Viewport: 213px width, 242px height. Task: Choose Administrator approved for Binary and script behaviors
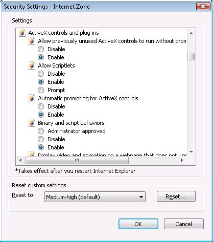(41, 131)
